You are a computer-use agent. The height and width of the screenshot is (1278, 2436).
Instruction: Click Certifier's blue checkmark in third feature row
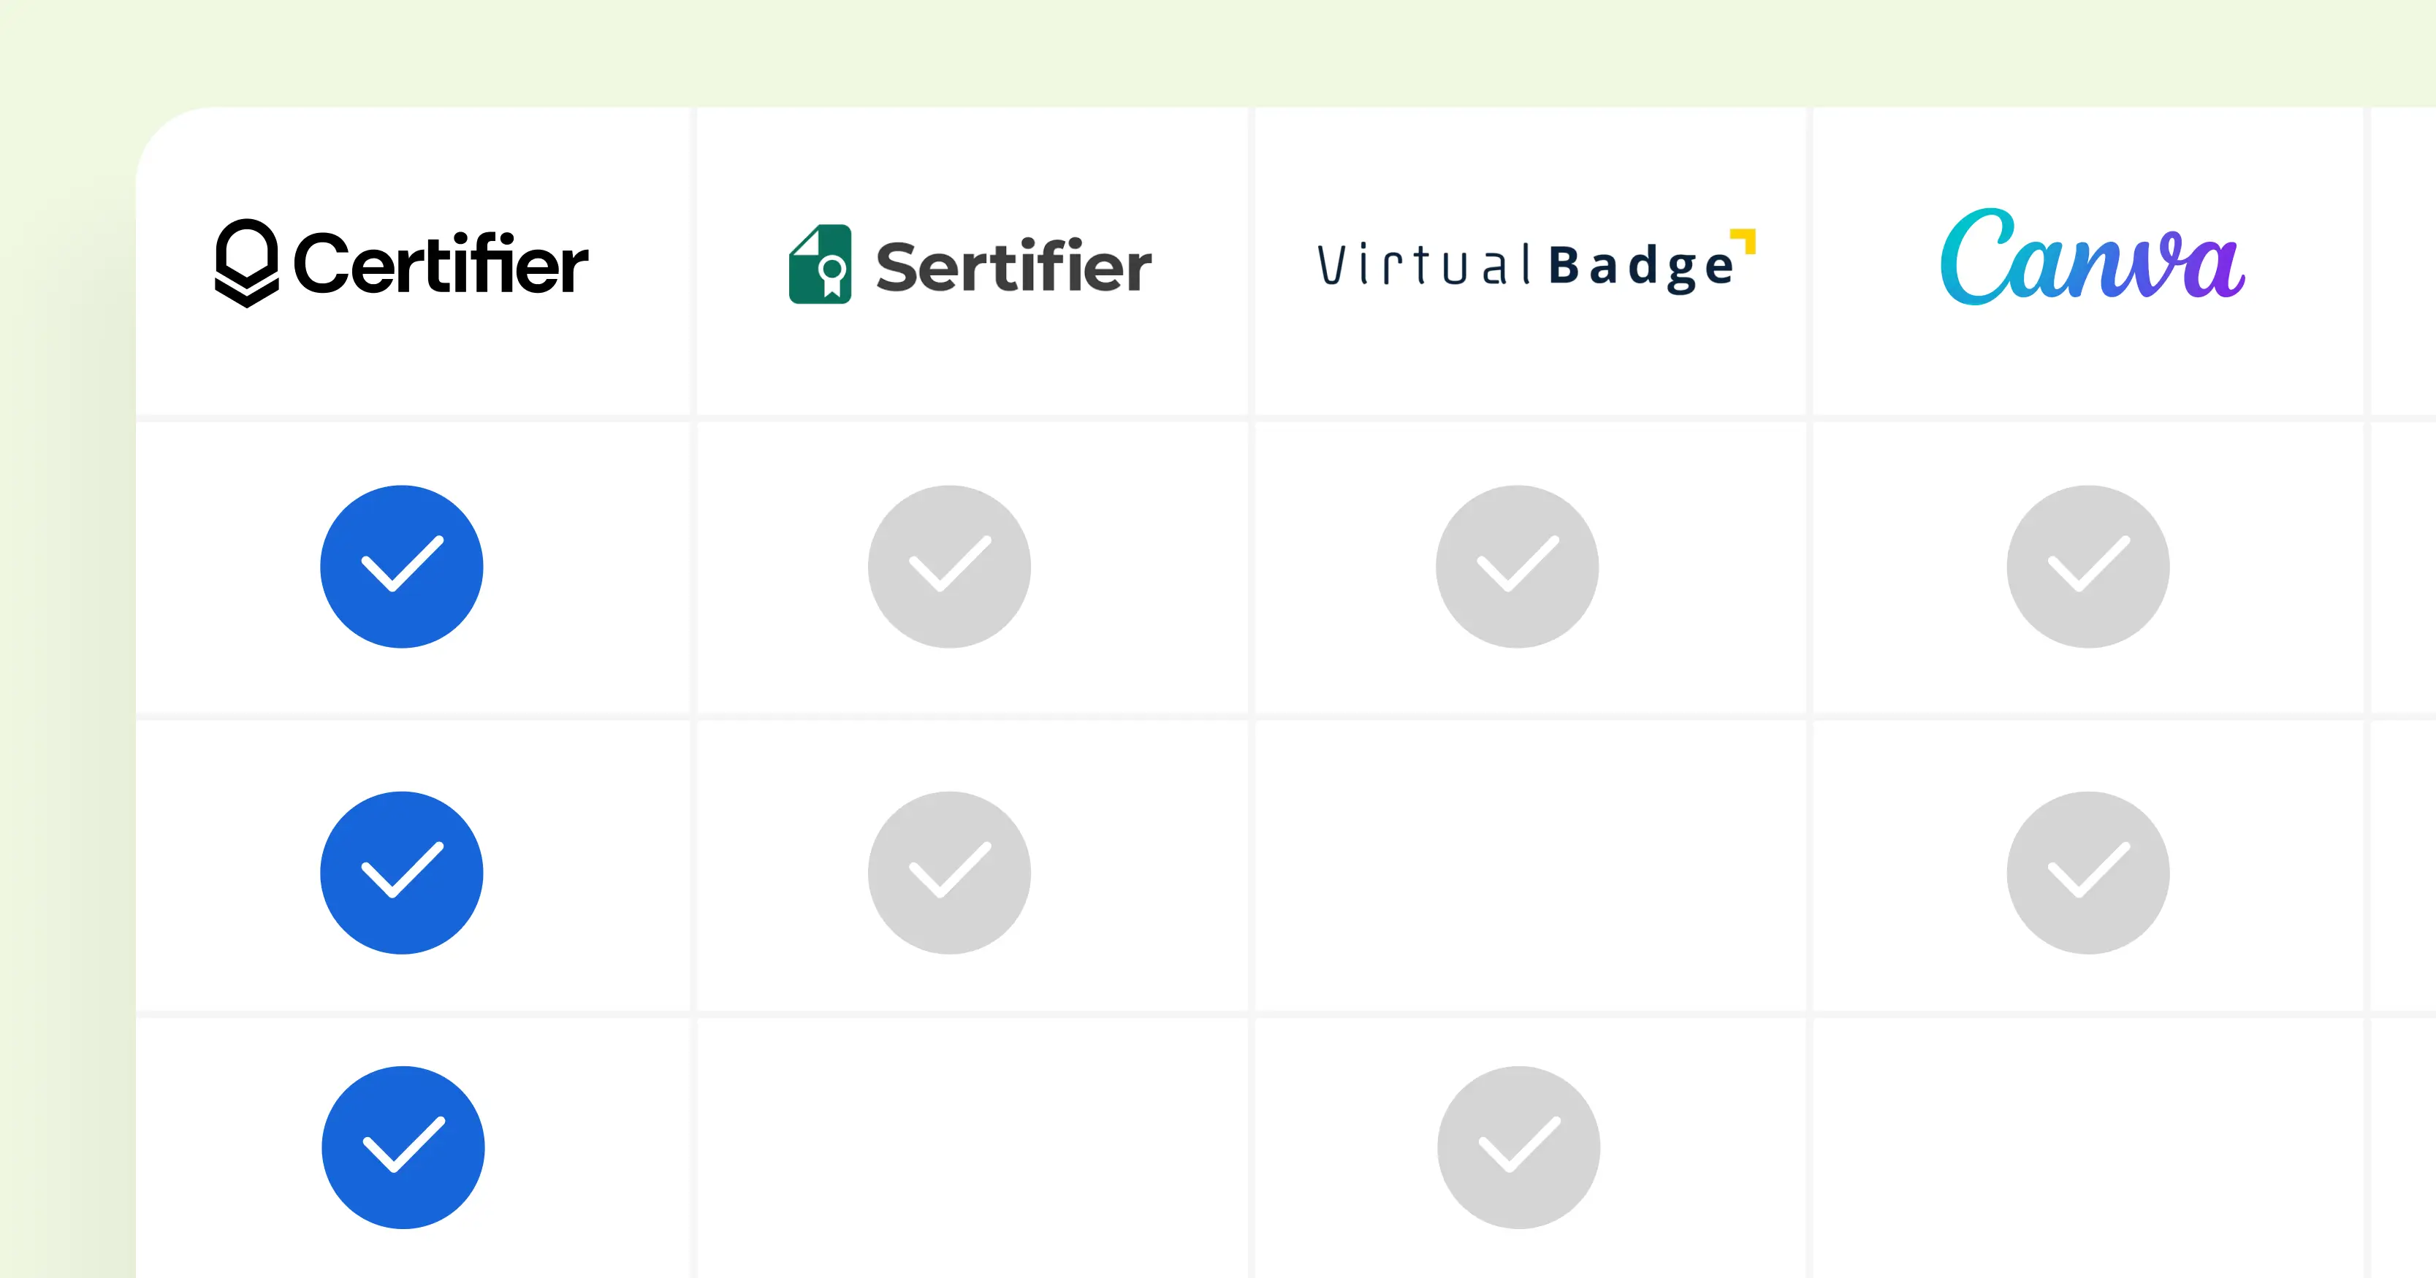pos(404,1147)
